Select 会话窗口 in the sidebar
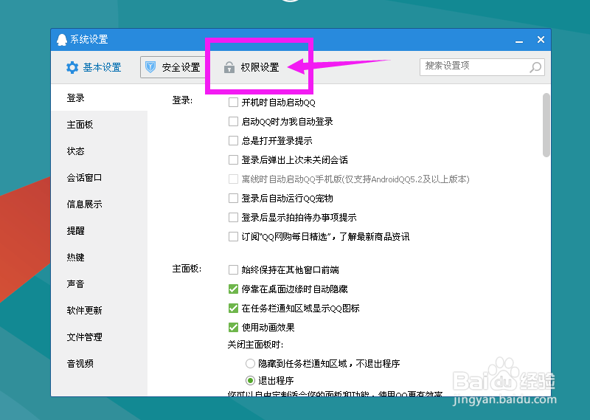 coord(100,177)
